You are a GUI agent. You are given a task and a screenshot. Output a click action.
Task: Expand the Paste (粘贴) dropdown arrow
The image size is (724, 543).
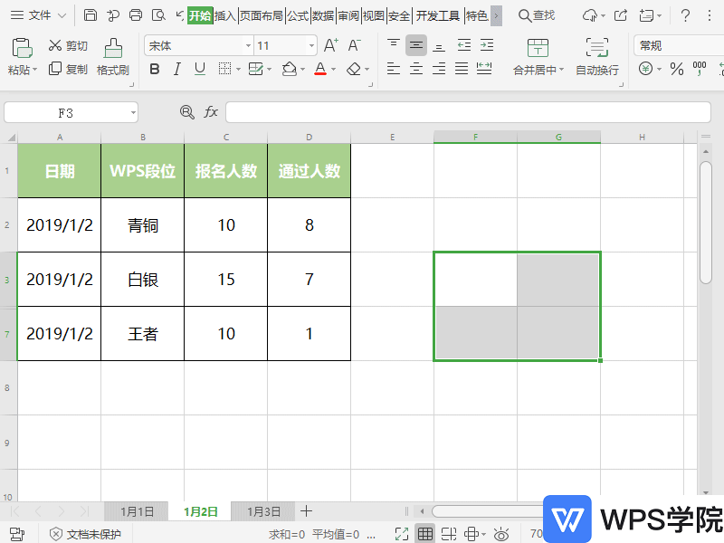click(35, 70)
